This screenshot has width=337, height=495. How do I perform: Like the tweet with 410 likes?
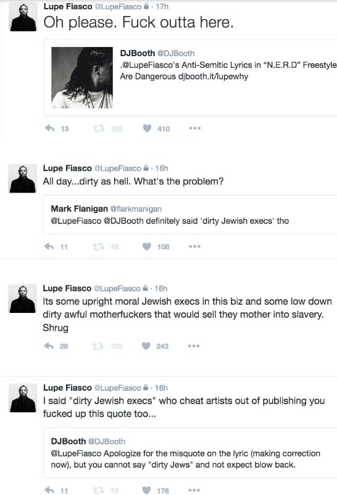coord(147,128)
